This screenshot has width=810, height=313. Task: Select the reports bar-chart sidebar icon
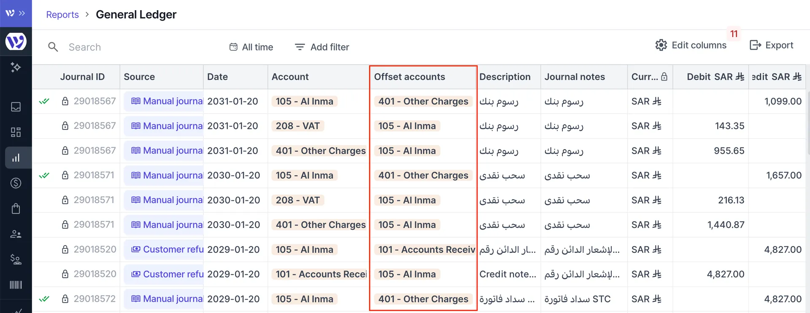(16, 158)
